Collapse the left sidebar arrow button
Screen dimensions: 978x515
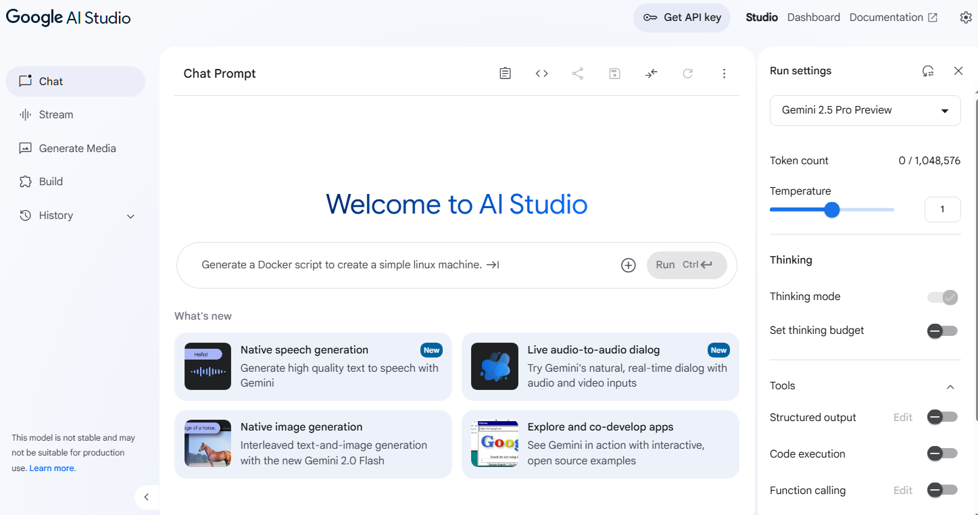click(x=147, y=497)
